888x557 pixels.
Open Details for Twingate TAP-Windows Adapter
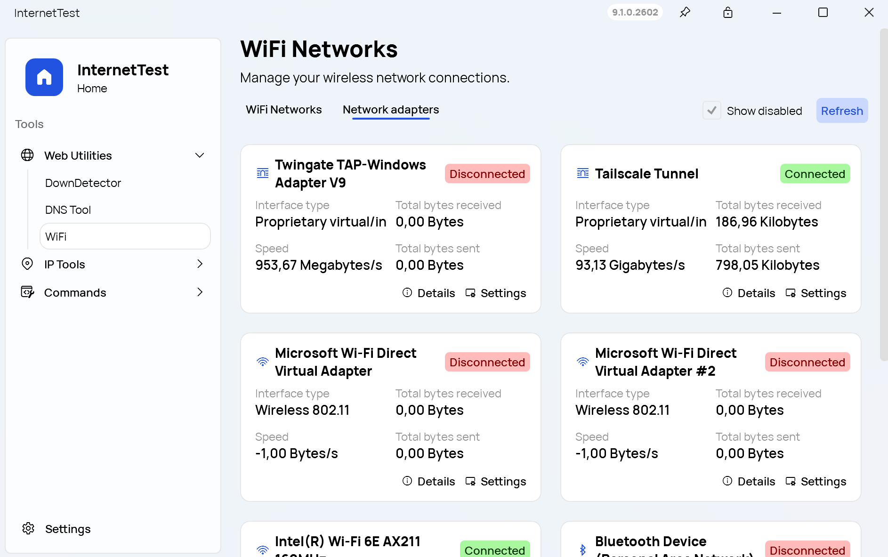tap(429, 293)
